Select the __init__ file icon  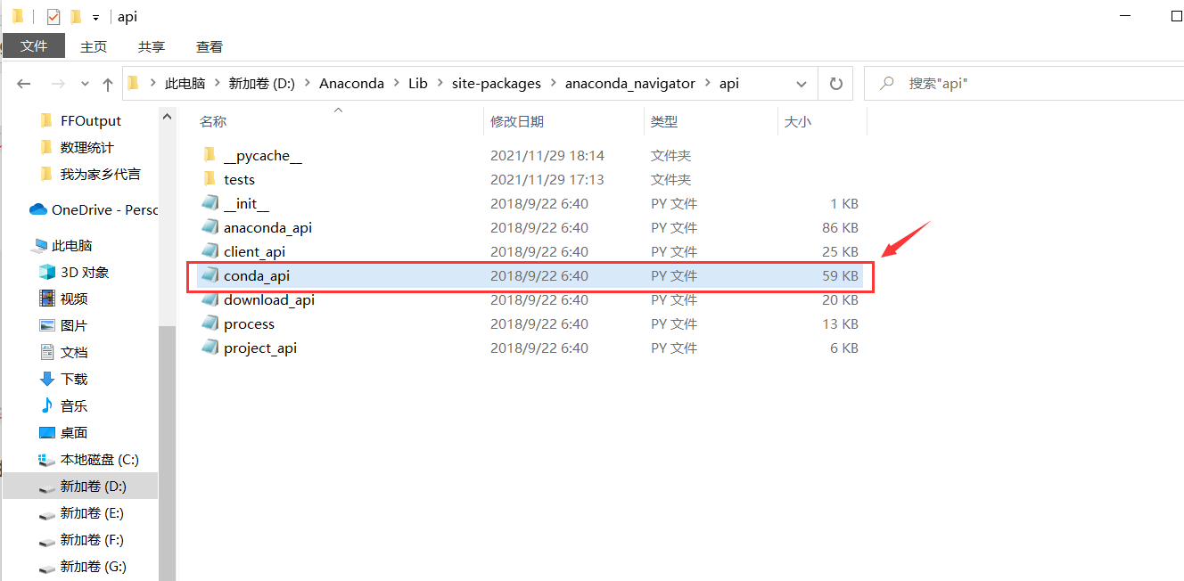coord(210,203)
